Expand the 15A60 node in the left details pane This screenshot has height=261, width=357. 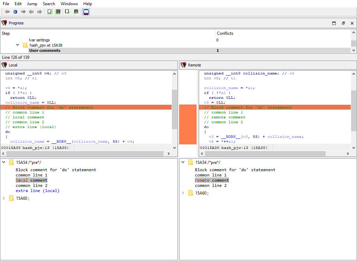click(x=4, y=198)
